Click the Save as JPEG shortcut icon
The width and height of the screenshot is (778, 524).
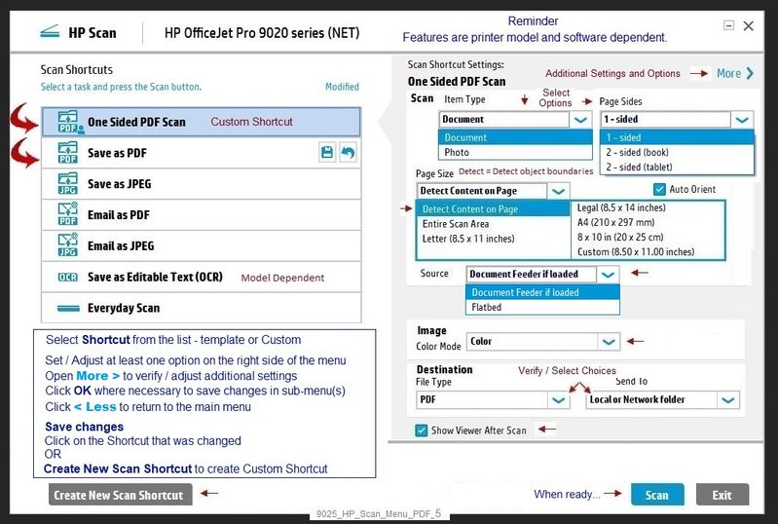(67, 184)
